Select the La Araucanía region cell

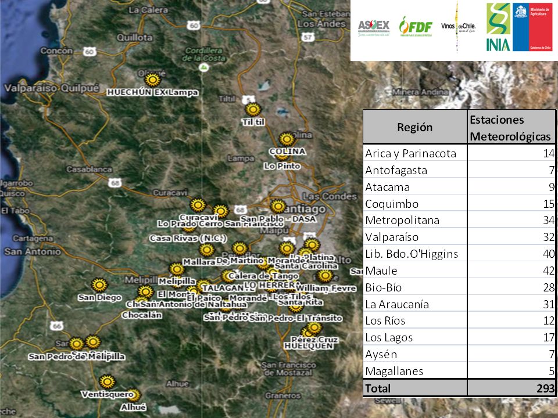pos(415,304)
